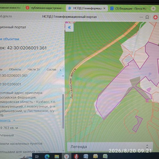Screen dimensions: 159x159
Task: Collapse the side panel with double-chevron button
Action: tap(70, 27)
